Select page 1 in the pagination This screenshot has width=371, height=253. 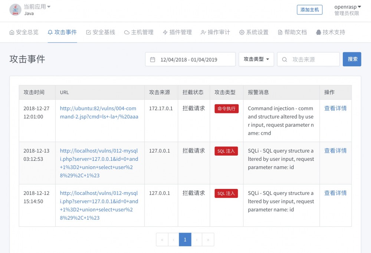[185, 240]
